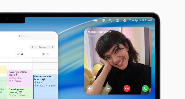Open the more options ellipsis on the call
185x99 pixels.
(x=108, y=89)
